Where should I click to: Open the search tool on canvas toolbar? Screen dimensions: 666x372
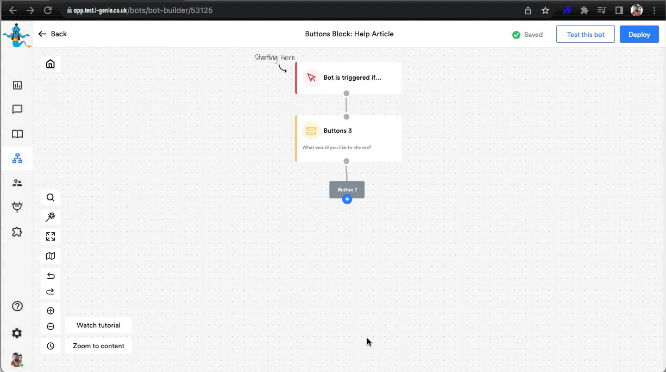click(51, 197)
